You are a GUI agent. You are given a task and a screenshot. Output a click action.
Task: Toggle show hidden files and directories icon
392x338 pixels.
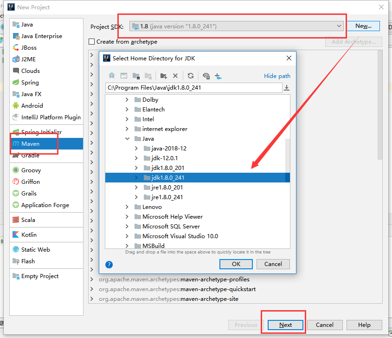[x=206, y=76]
